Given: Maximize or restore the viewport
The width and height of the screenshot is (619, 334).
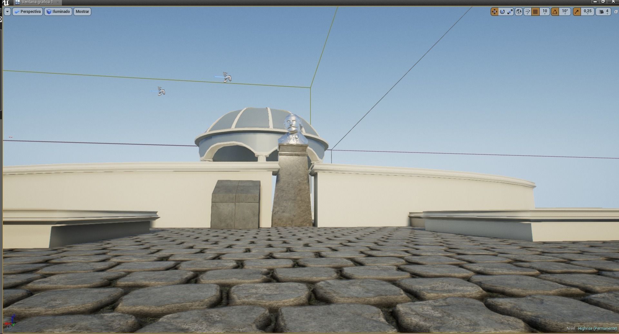Looking at the screenshot, I should [x=616, y=12].
